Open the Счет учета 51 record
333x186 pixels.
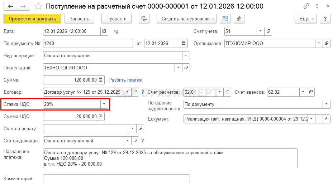pyautogui.click(x=268, y=31)
